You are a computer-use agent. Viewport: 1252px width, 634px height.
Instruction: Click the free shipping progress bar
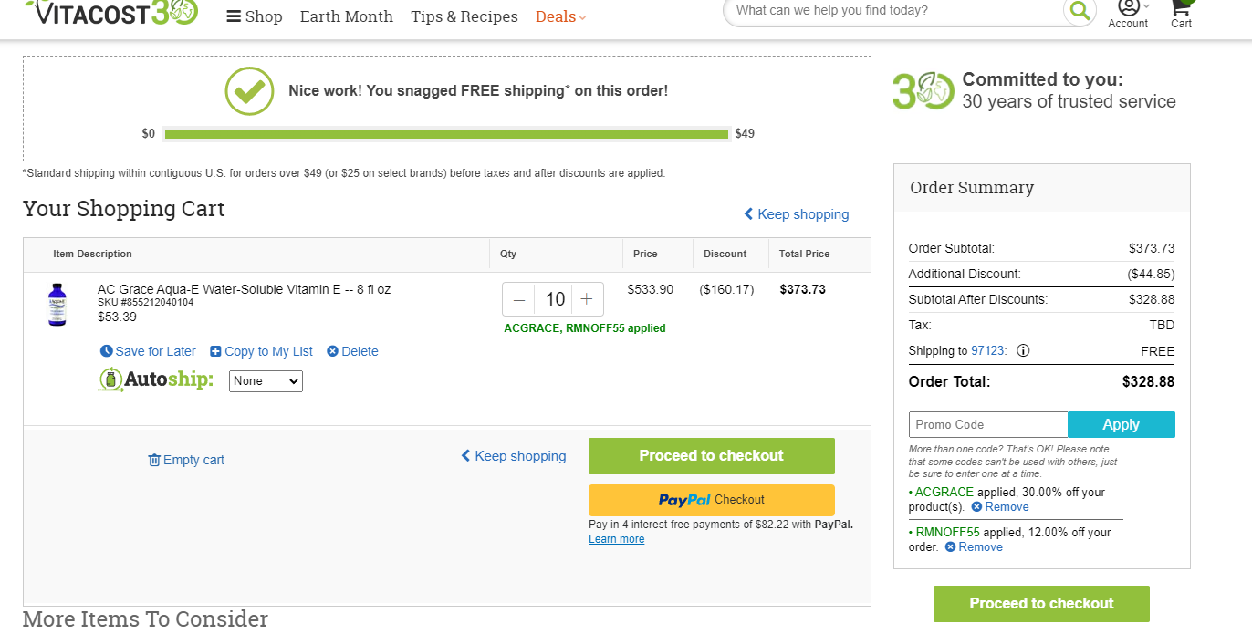(446, 134)
